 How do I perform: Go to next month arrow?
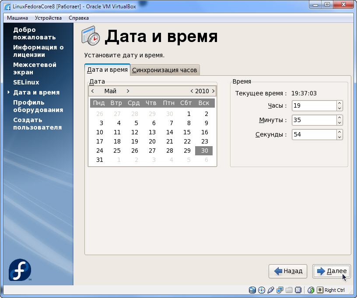tap(128, 91)
